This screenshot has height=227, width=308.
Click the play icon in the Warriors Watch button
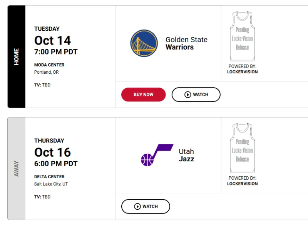pos(188,94)
